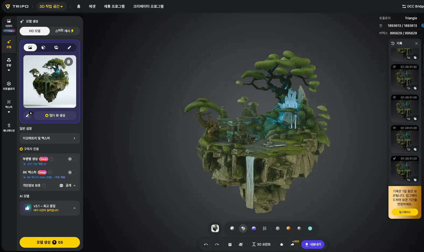Click the help icon next to 개인정보 보호
Viewport: 424px width, 252px height.
(44, 186)
